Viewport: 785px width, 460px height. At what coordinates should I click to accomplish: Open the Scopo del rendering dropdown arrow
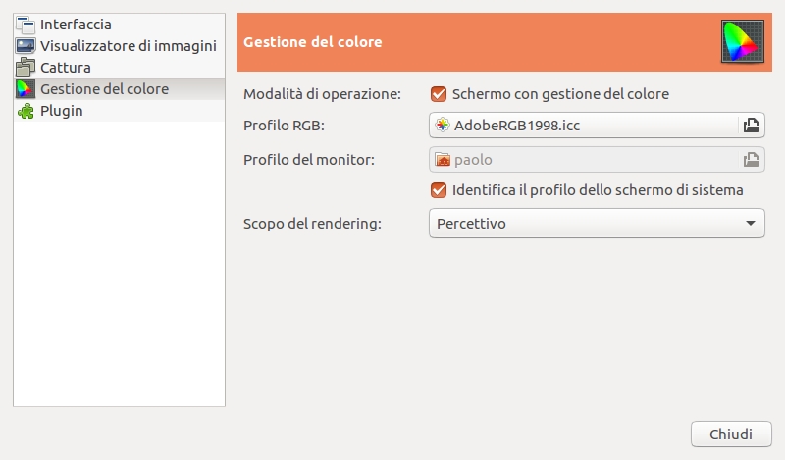(x=750, y=224)
